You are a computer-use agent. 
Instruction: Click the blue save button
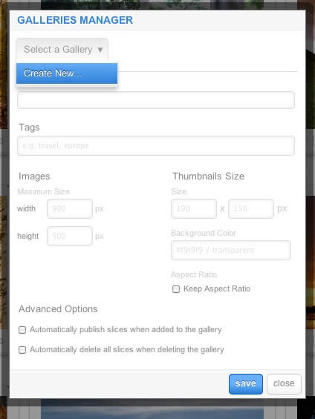[x=246, y=384]
